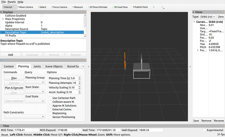
Task: Click the Accel. Scaling value field
Action: coord(72,92)
